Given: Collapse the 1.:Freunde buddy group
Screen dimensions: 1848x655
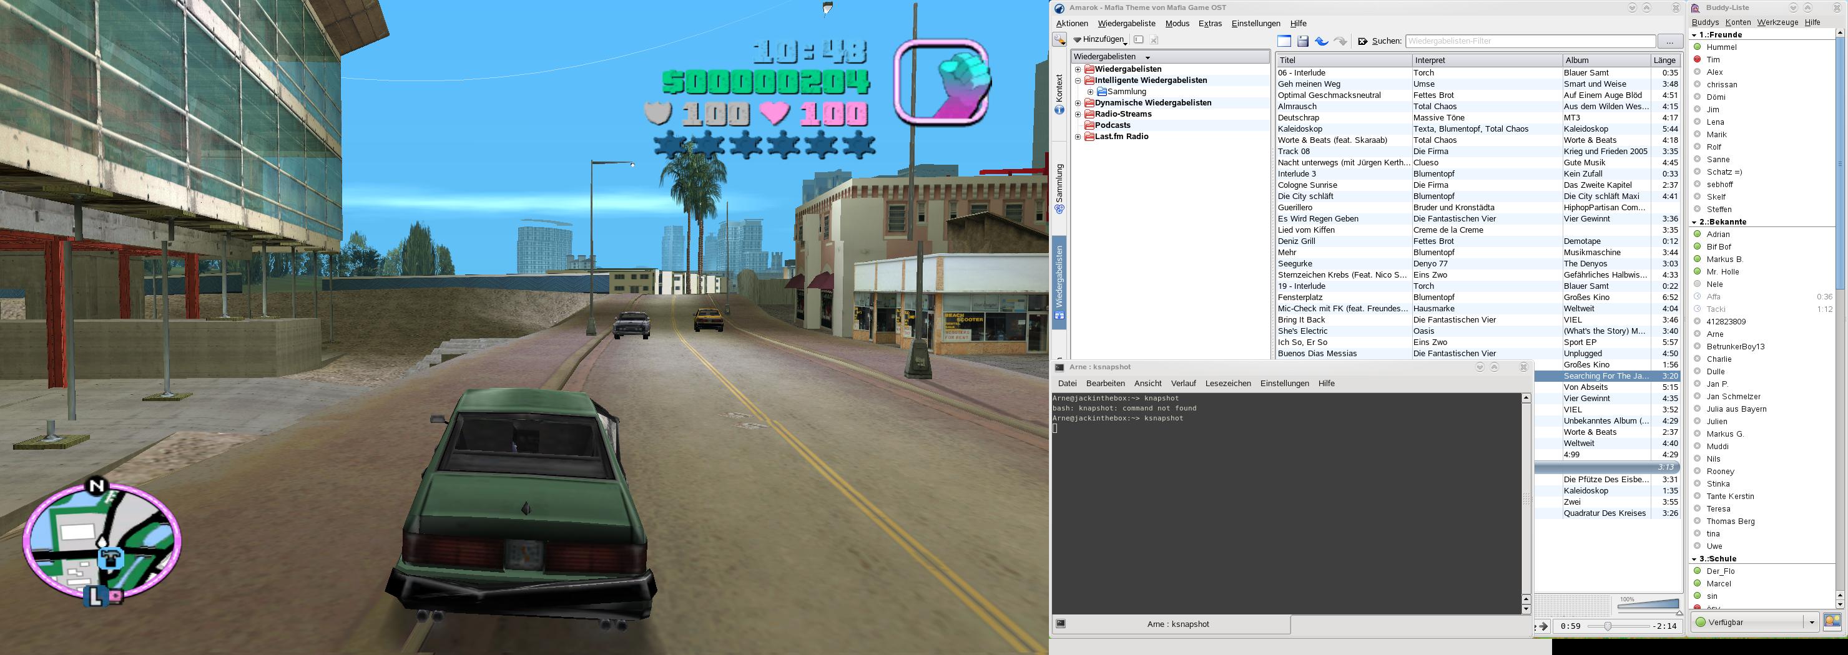Looking at the screenshot, I should click(x=1696, y=34).
